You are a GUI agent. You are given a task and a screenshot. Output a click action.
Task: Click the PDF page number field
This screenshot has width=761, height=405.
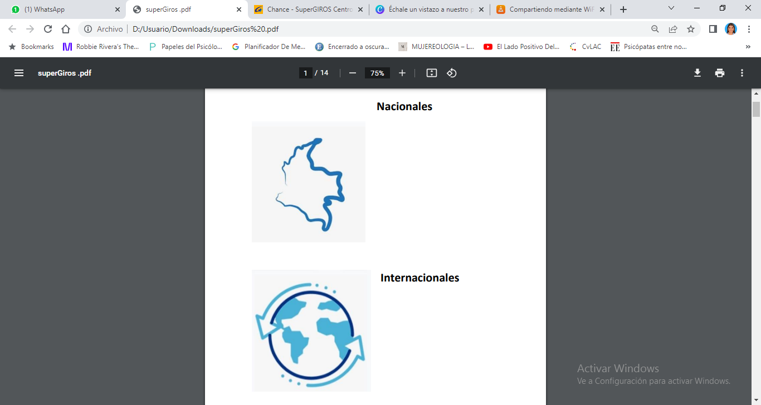305,73
